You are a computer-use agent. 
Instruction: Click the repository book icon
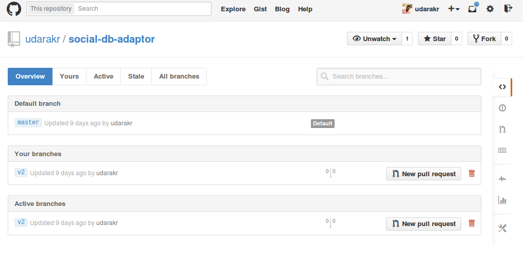(14, 39)
